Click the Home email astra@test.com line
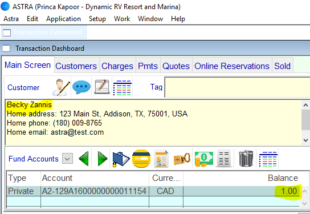Screen dimensions: 310x214 [x=55, y=132]
